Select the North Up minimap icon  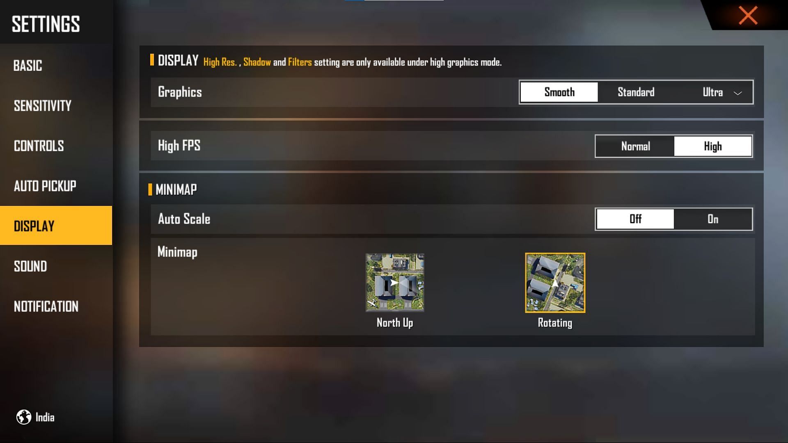[x=394, y=282]
